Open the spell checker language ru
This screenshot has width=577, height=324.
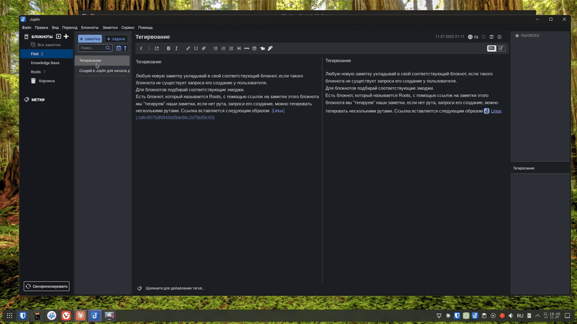point(473,37)
